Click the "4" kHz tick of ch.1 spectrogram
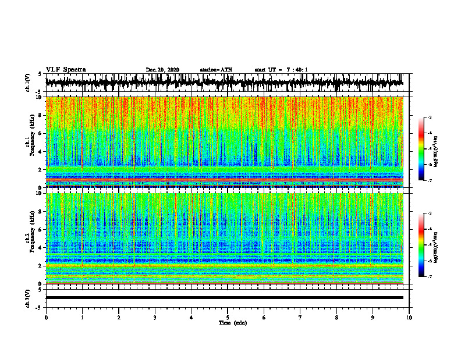The width and height of the screenshot is (461, 356). click(x=41, y=152)
